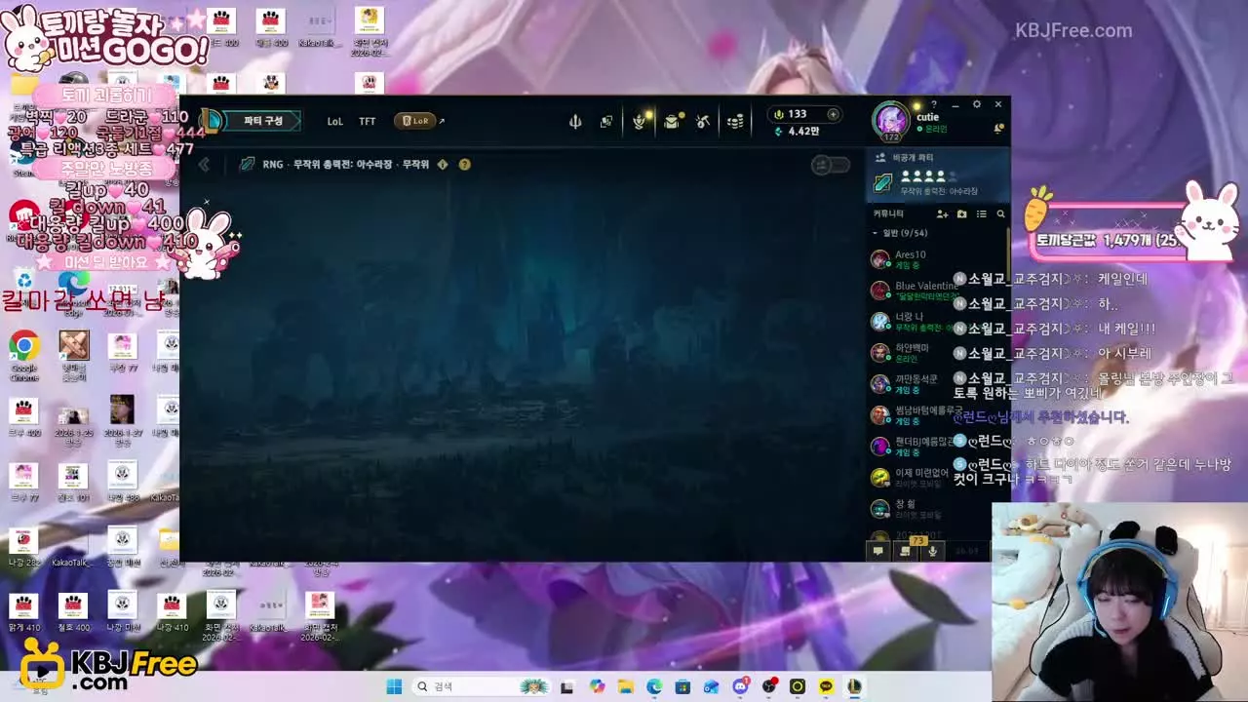Image resolution: width=1248 pixels, height=702 pixels.
Task: Launch Copilot from the taskbar
Action: click(x=598, y=686)
